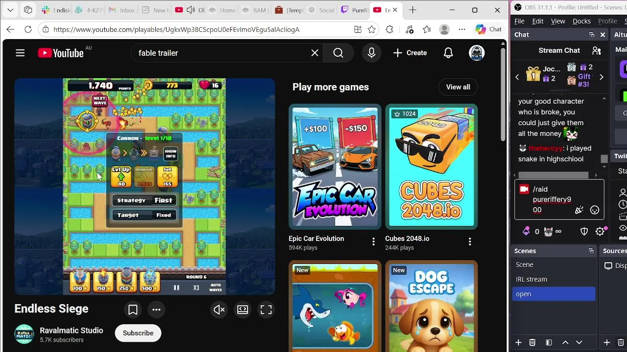Subscribe to Ravalmatic Studio
Screen dimensions: 627x352
(138, 333)
